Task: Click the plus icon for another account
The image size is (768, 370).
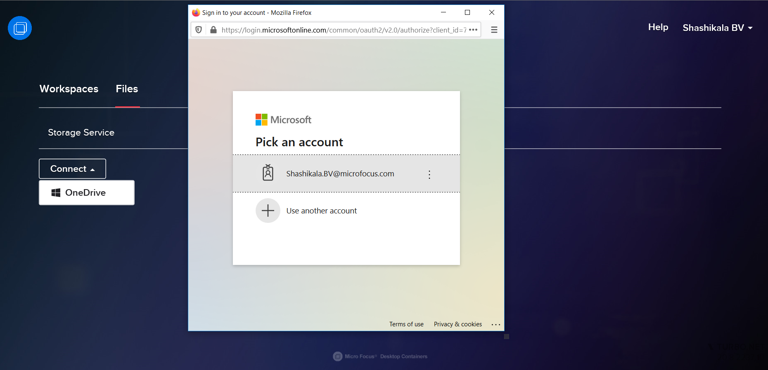Action: point(268,211)
